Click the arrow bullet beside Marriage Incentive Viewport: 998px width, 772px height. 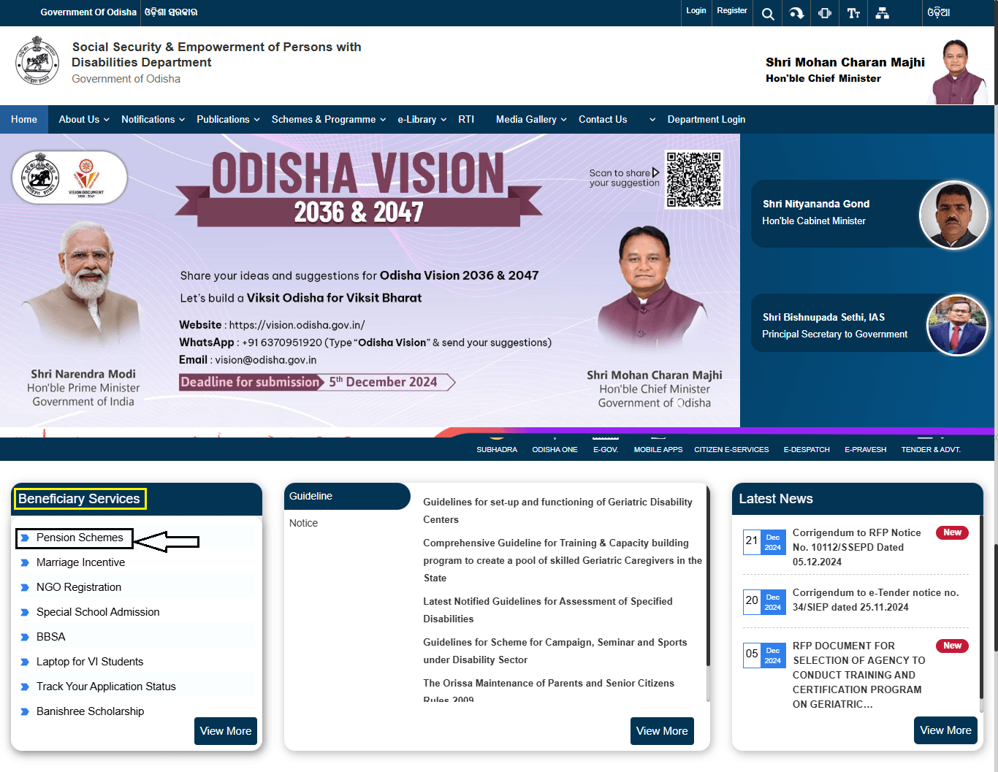click(x=25, y=562)
